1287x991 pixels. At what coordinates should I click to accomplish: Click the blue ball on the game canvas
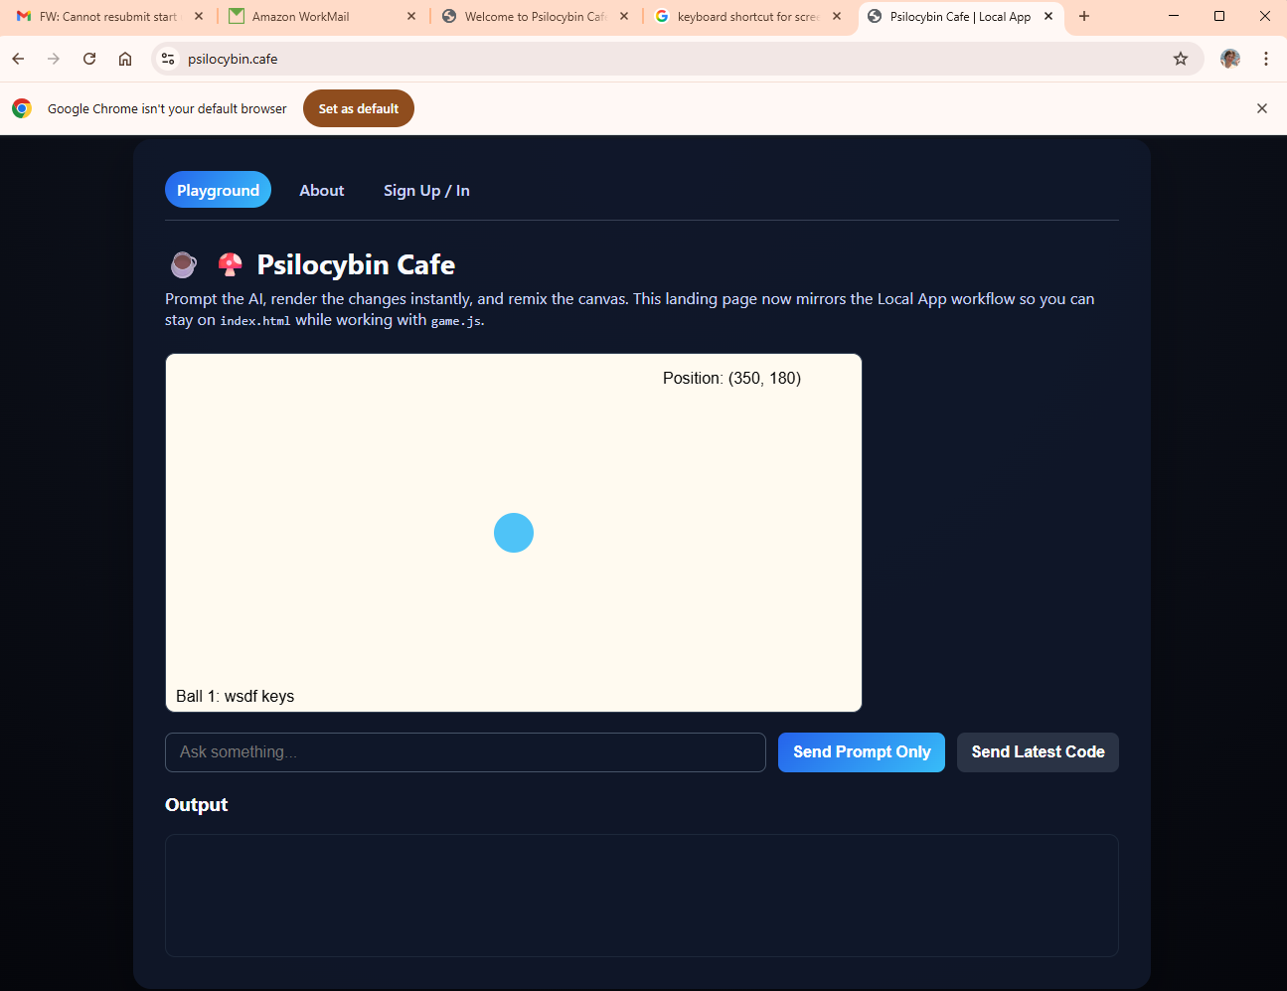pos(514,533)
